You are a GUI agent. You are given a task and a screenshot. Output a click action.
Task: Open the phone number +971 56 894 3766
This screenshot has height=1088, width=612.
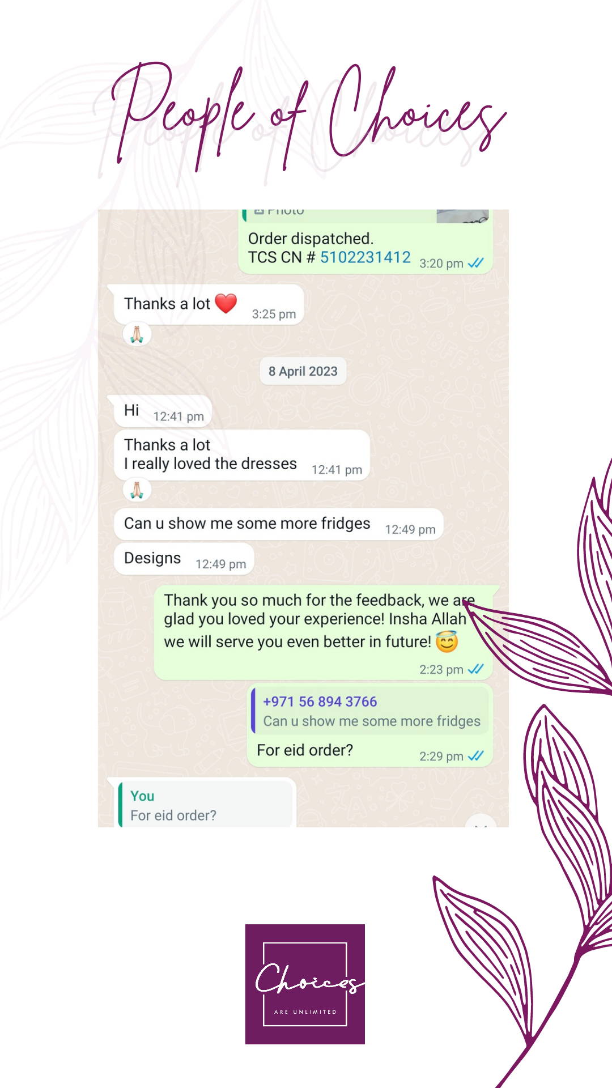tap(320, 702)
